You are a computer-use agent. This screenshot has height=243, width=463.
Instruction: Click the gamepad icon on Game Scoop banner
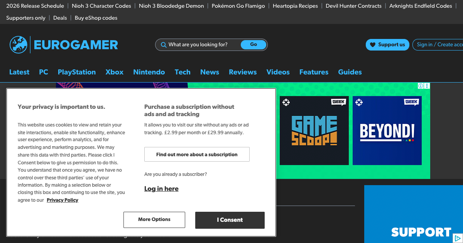[x=286, y=102]
